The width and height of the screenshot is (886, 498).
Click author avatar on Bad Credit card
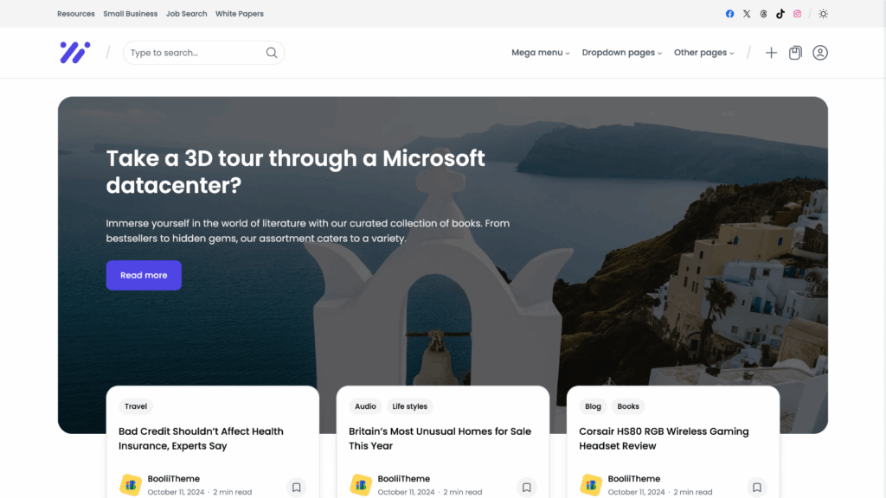click(x=131, y=484)
